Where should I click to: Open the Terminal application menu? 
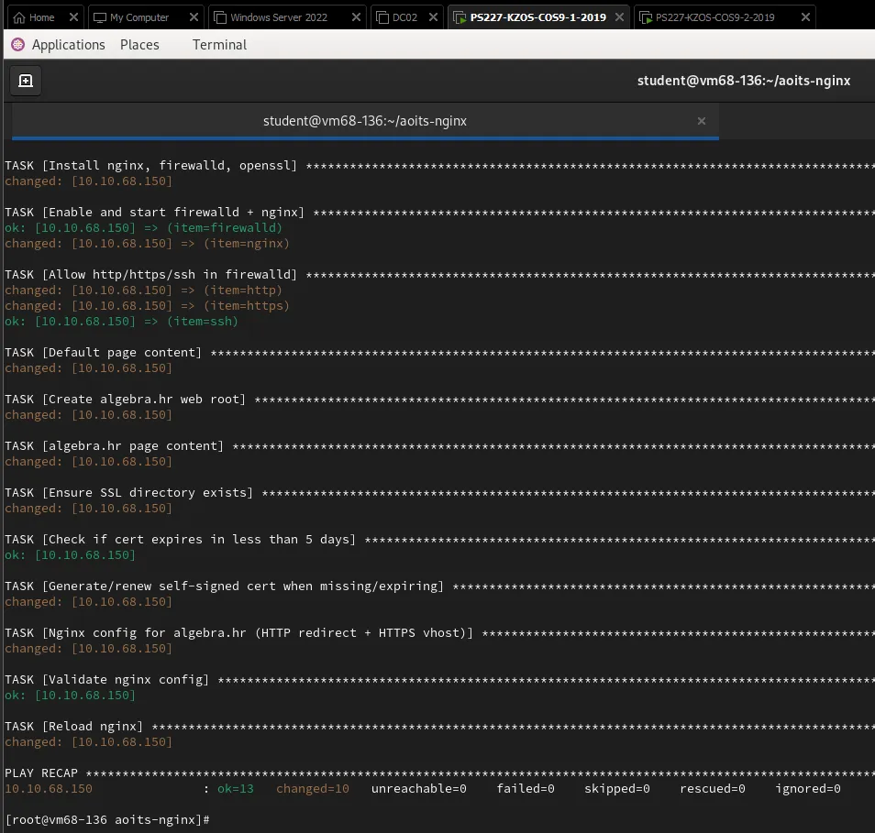pos(218,44)
